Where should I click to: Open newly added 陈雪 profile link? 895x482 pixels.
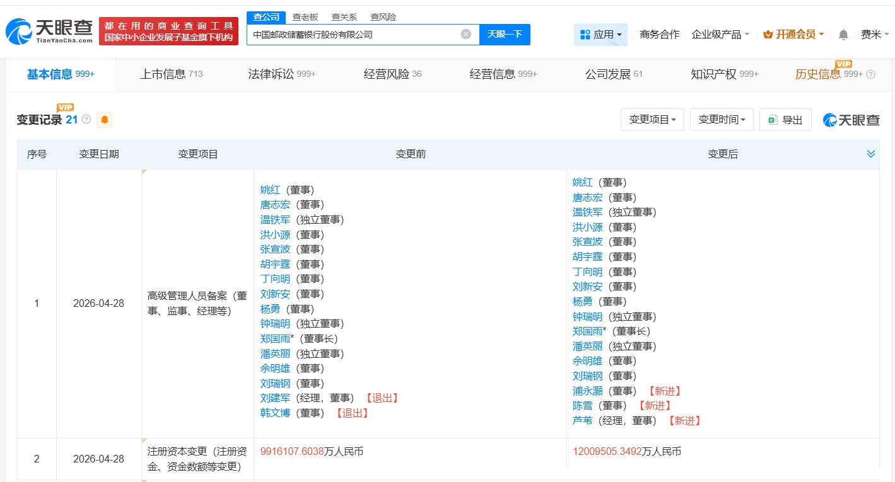point(583,406)
